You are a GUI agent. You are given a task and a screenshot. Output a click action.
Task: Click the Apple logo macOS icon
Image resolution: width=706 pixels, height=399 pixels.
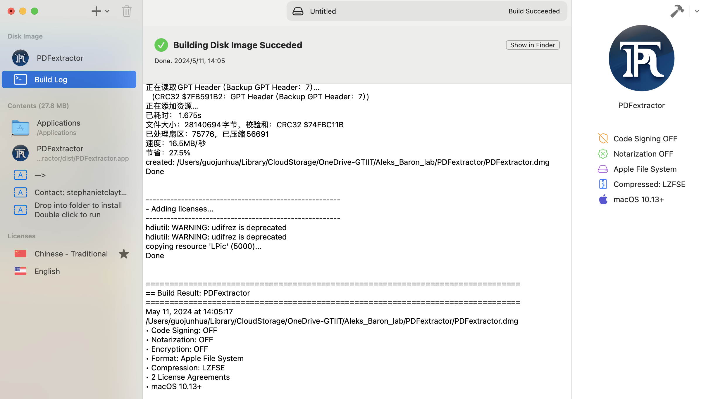pyautogui.click(x=603, y=199)
